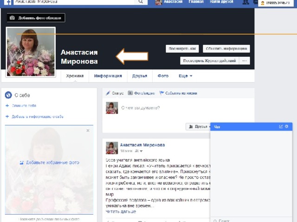297x222 pixels.
Task: Open the friend requests icon in top bar
Action: pyautogui.click(x=245, y=3)
